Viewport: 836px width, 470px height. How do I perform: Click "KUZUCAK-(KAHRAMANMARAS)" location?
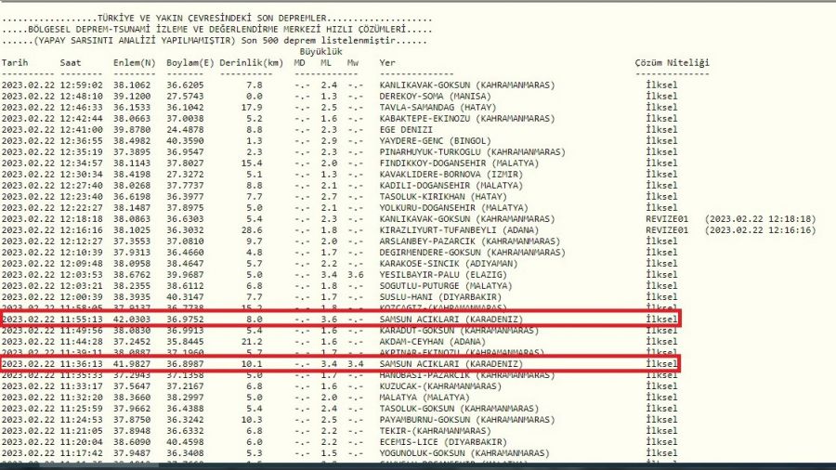click(x=440, y=387)
